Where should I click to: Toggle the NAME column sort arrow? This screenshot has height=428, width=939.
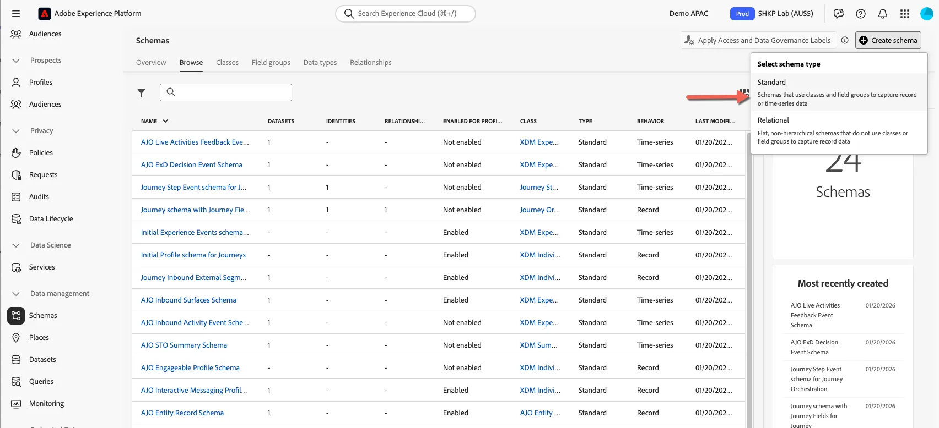pyautogui.click(x=165, y=121)
